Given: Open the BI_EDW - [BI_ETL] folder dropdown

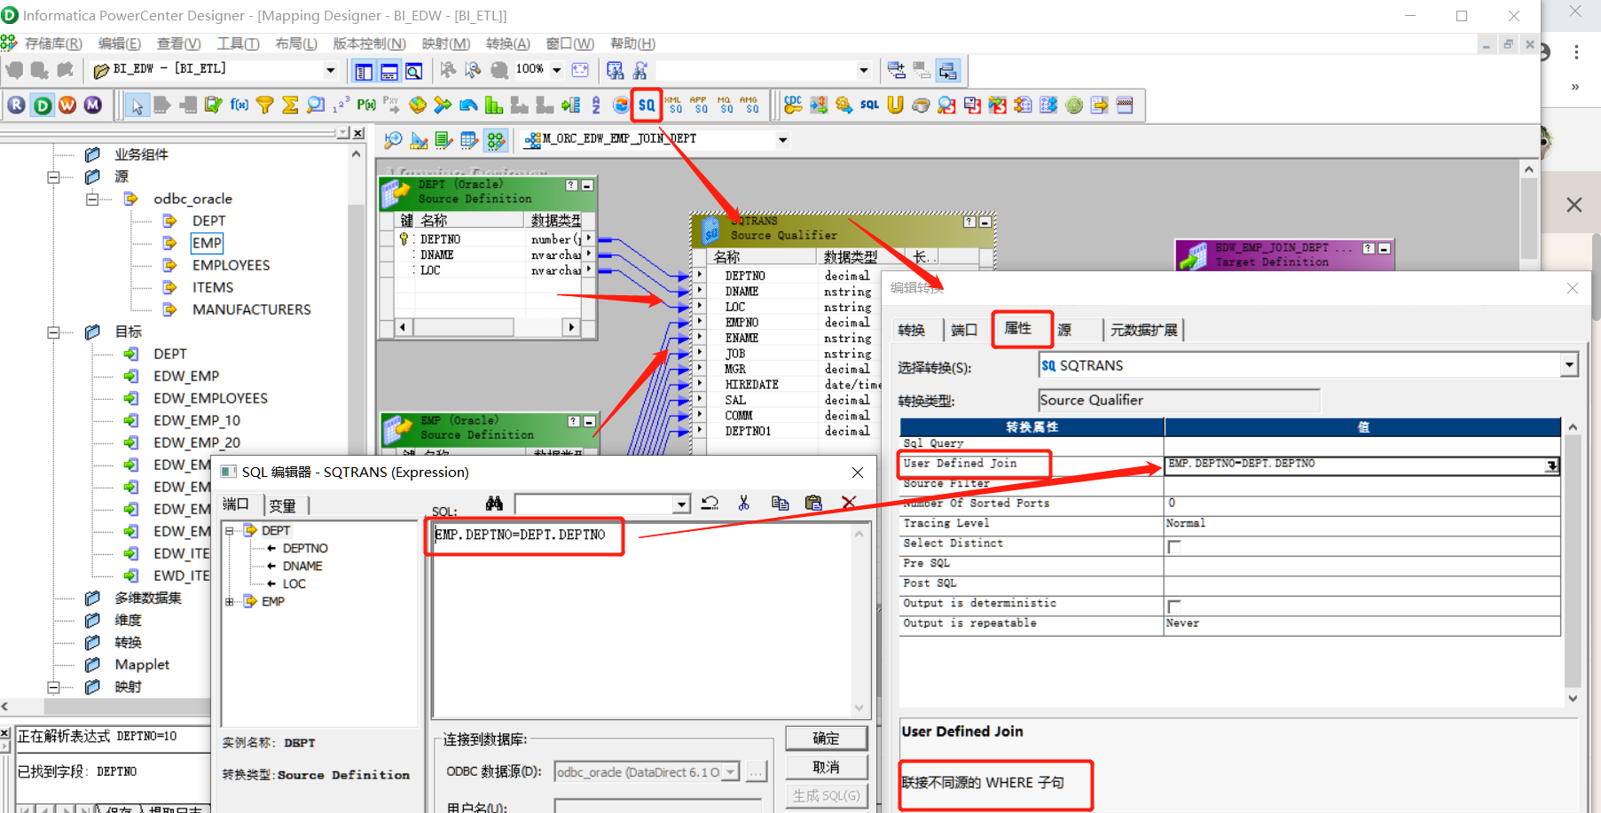Looking at the screenshot, I should click(330, 70).
